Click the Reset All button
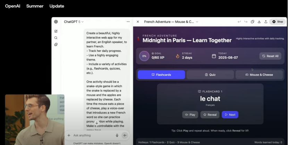288x145 pixels. coord(270,56)
